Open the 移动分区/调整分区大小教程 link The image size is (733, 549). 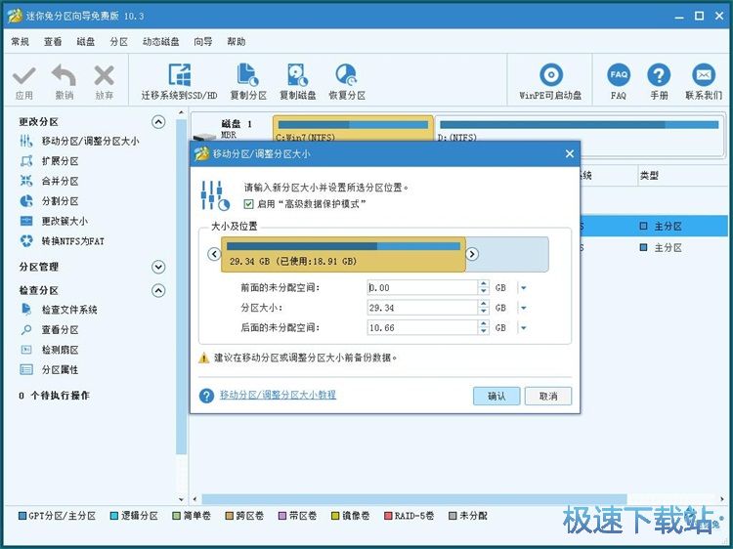pos(278,396)
